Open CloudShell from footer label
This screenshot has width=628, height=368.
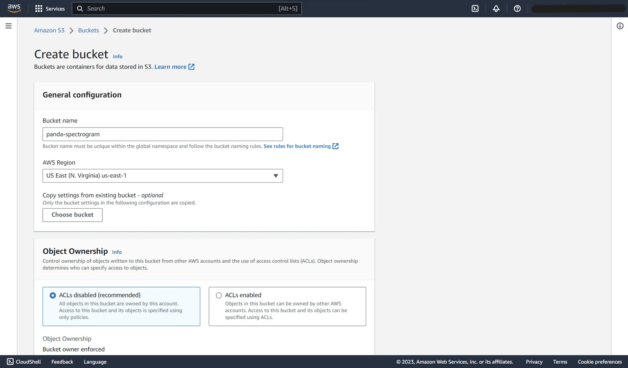(28, 362)
